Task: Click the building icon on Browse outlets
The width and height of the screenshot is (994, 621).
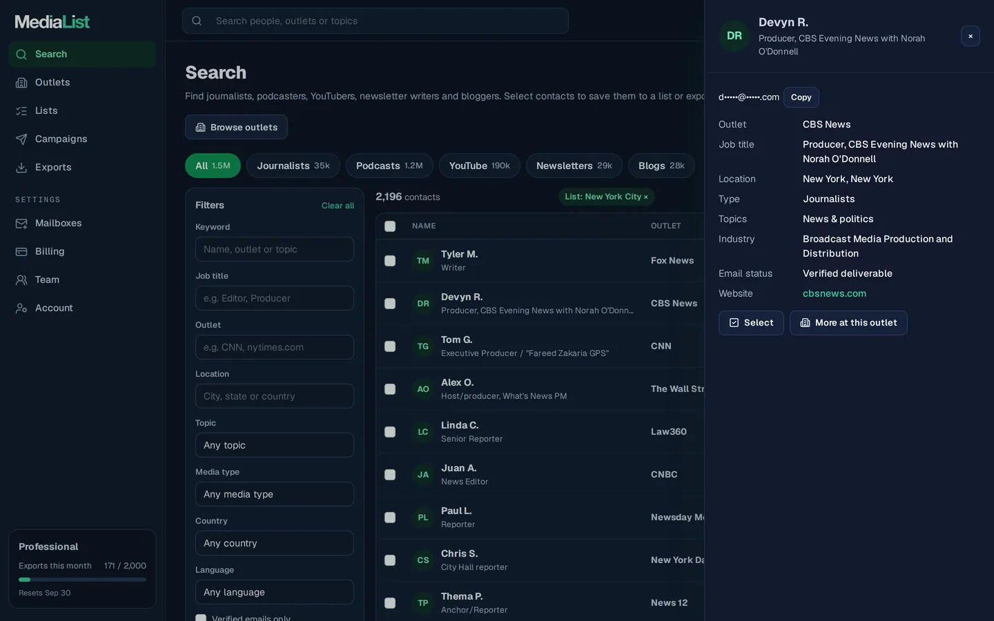Action: click(201, 128)
